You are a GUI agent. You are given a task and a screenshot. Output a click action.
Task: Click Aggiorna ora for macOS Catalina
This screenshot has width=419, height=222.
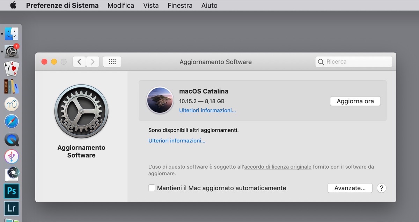(355, 101)
